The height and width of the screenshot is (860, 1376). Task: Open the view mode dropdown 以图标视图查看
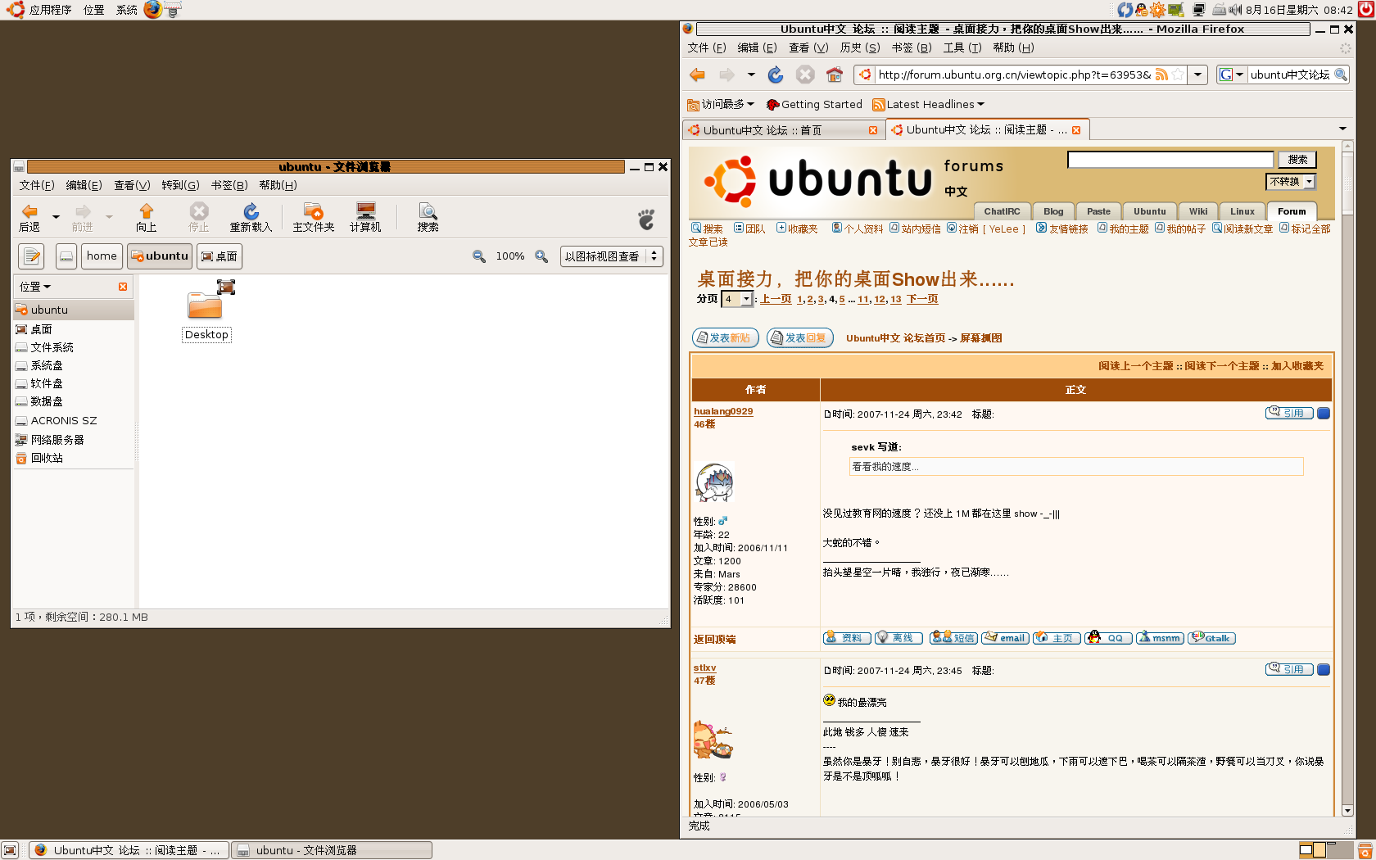[611, 256]
